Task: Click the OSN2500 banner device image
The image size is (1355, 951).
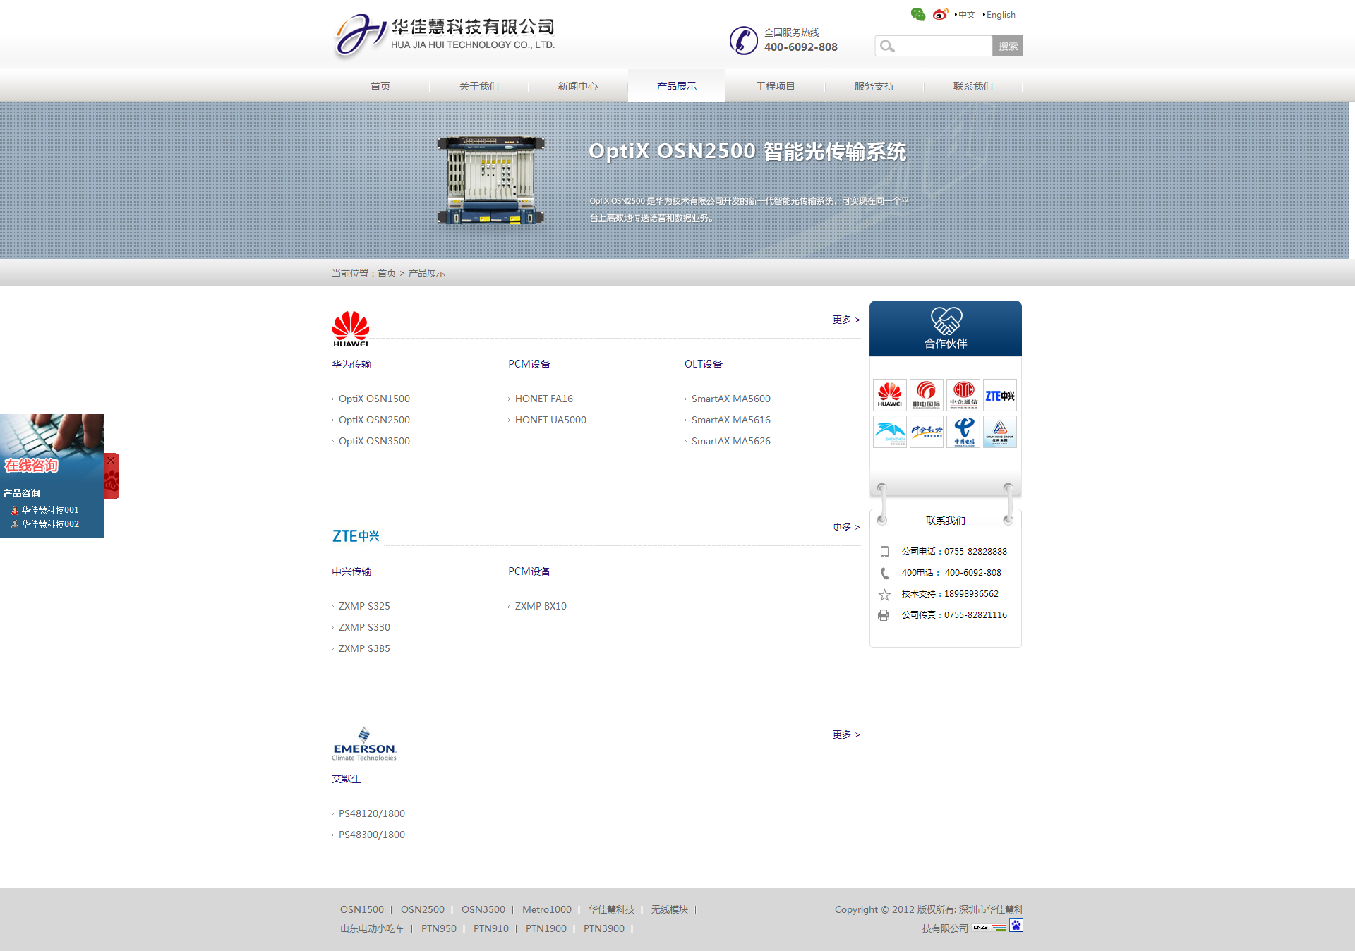Action: (x=490, y=181)
